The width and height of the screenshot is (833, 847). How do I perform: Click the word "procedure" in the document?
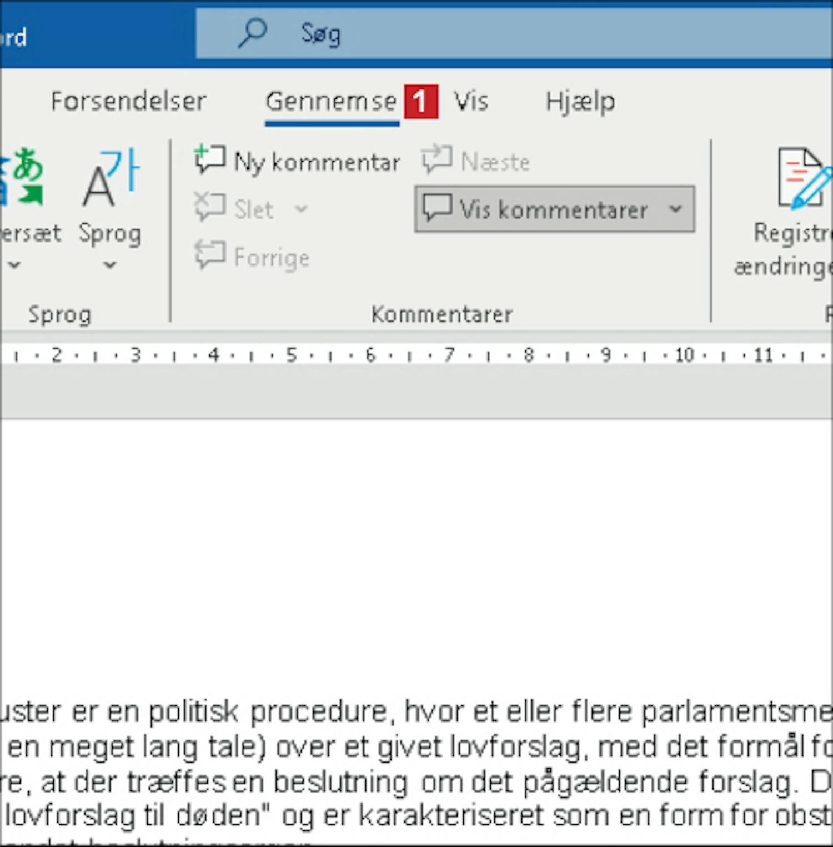322,713
